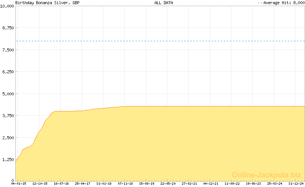This screenshot has width=305, height=187.
Task: Select the 5,000 y-axis label
Action: click(8, 93)
